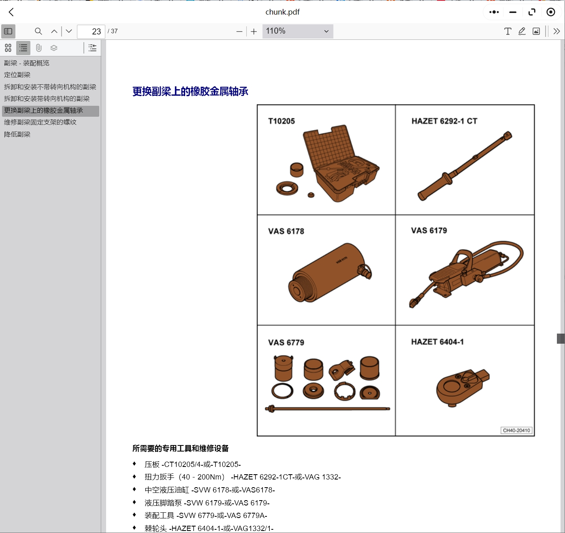Image resolution: width=565 pixels, height=533 pixels.
Task: Toggle the sidebar panel button
Action: pos(8,31)
